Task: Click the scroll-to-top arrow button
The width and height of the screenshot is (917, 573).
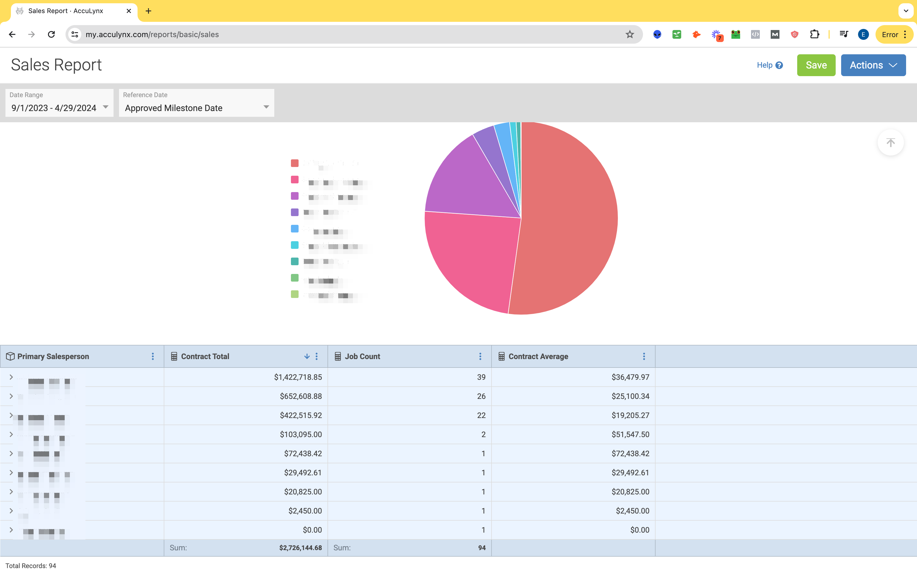Action: point(891,142)
